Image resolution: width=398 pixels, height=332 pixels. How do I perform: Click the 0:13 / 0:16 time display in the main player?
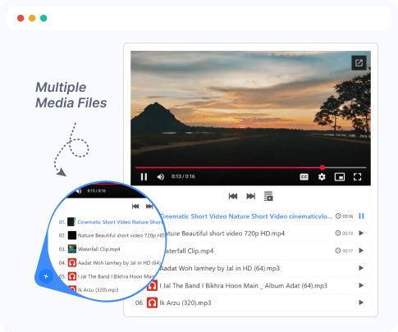(x=183, y=176)
